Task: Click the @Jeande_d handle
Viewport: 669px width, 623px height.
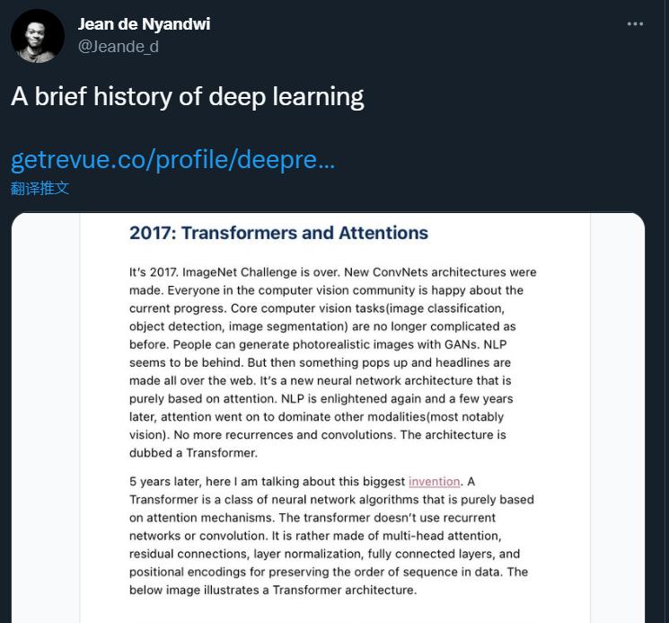Action: pos(119,47)
